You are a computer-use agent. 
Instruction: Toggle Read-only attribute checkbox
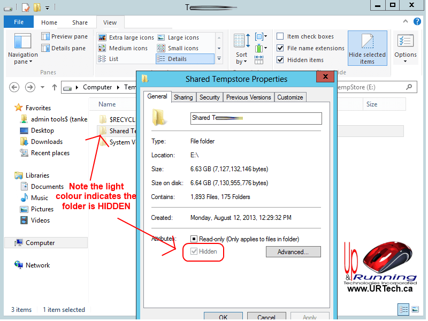(x=194, y=239)
